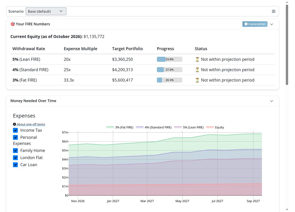This screenshot has width=295, height=212.
Task: Open the About one-off items link
Action: click(x=31, y=124)
